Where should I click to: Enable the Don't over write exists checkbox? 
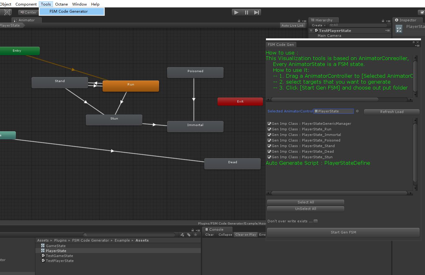coord(316,221)
